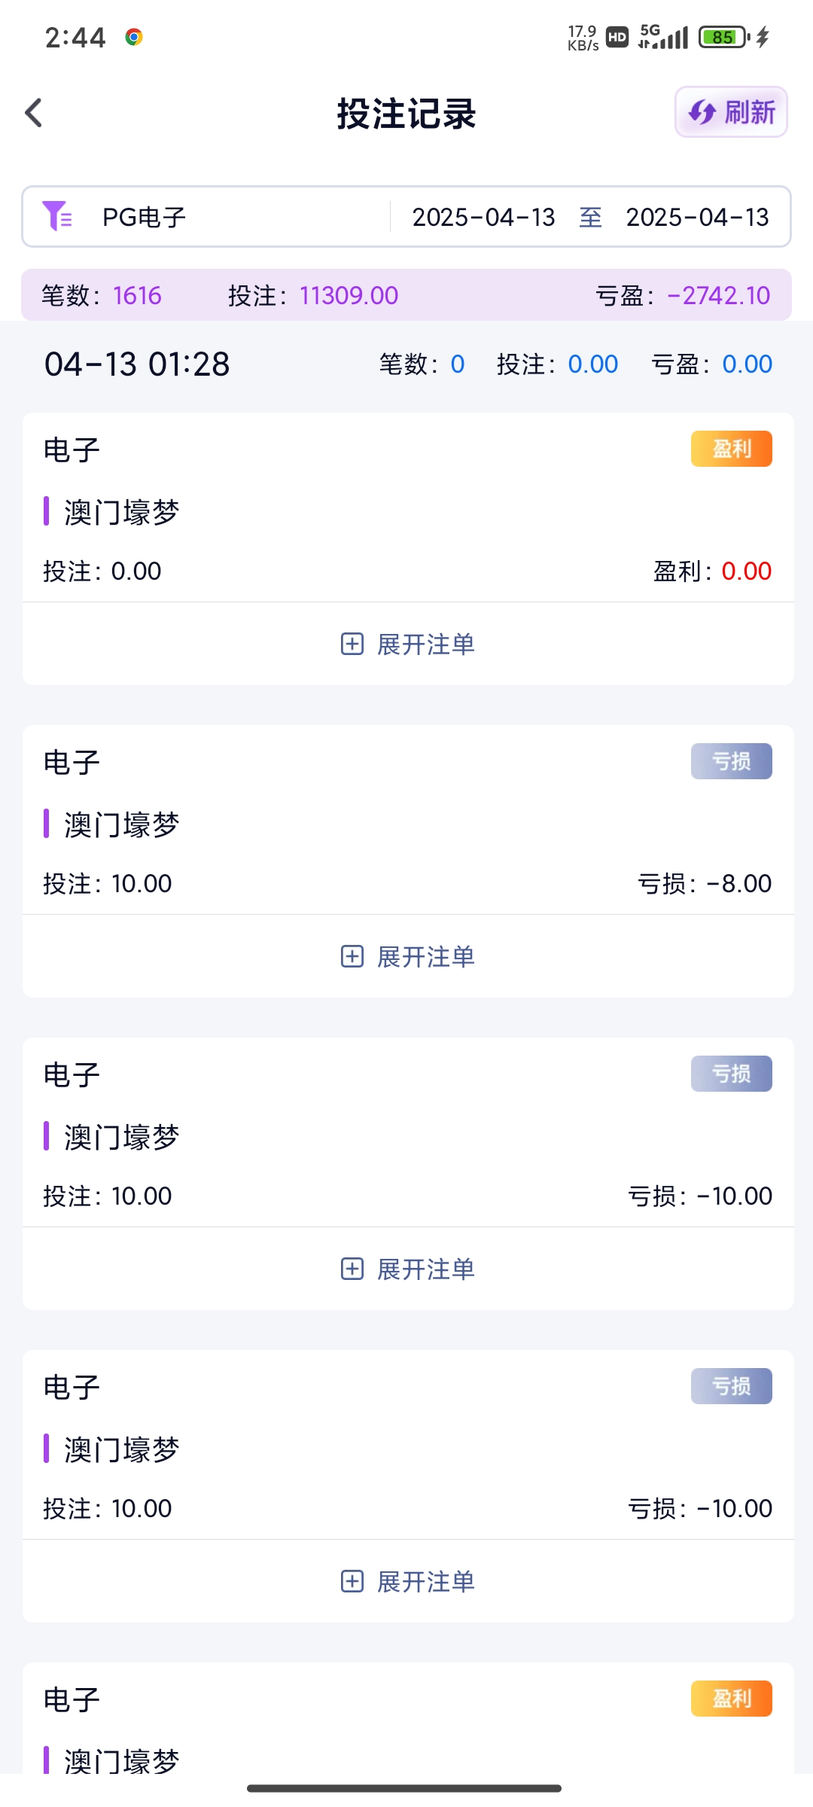Tap the bottom home gesture bar
This screenshot has height=1807, width=813.
click(404, 1788)
